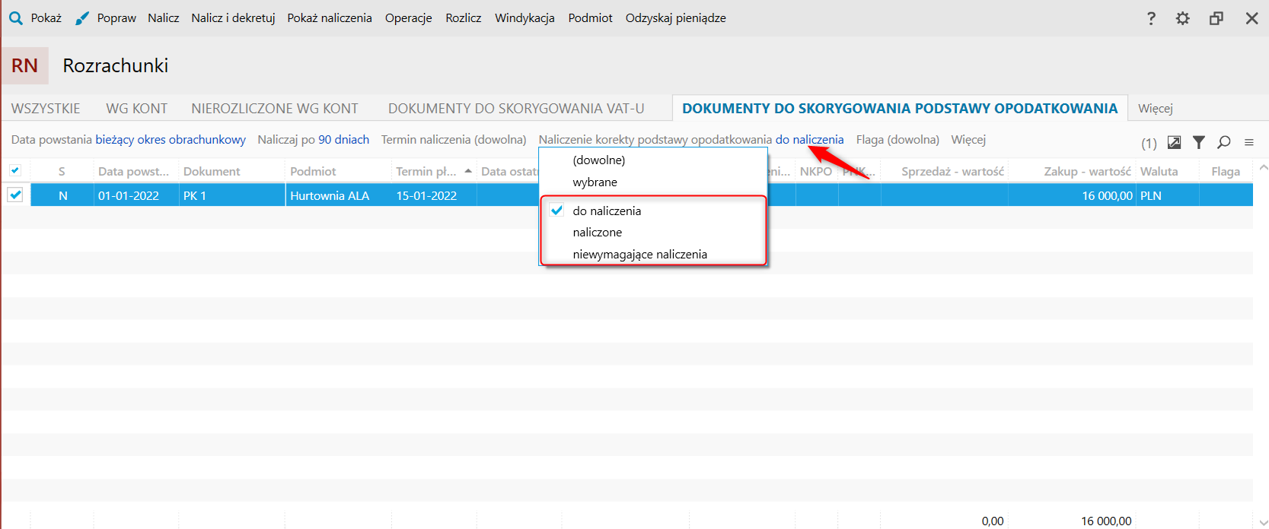Click the scroll up arrow of list
This screenshot has width=1269, height=529.
[x=1264, y=168]
